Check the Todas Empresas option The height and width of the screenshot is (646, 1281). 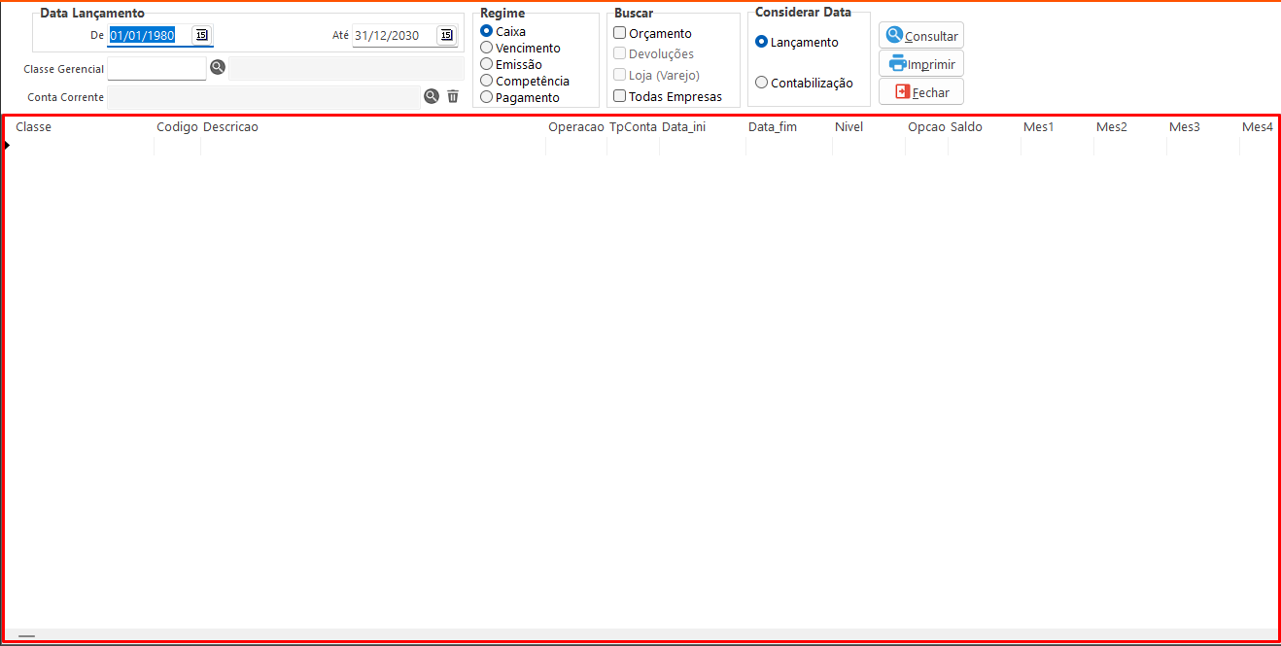pyautogui.click(x=620, y=96)
